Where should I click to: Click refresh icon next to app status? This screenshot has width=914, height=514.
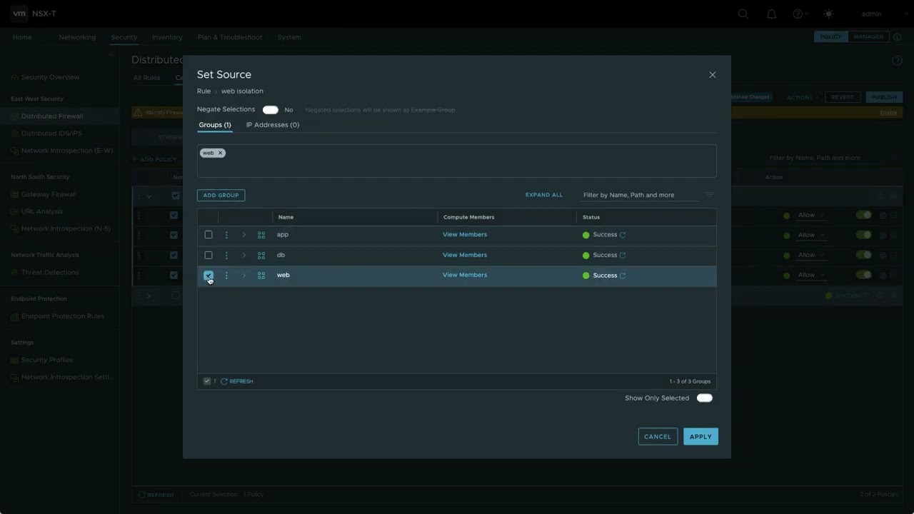click(623, 235)
